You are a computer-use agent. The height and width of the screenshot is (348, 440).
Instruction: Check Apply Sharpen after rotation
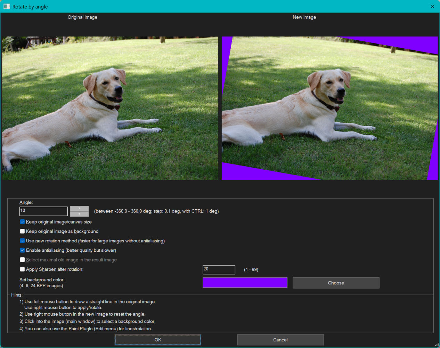22,269
